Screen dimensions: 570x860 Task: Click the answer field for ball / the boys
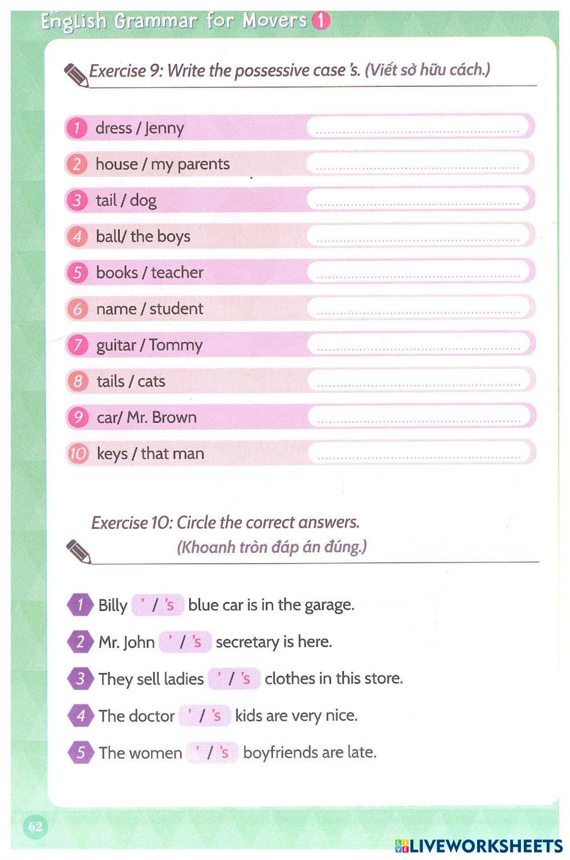[418, 236]
